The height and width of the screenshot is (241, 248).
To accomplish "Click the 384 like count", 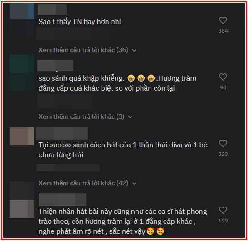I will click(223, 31).
